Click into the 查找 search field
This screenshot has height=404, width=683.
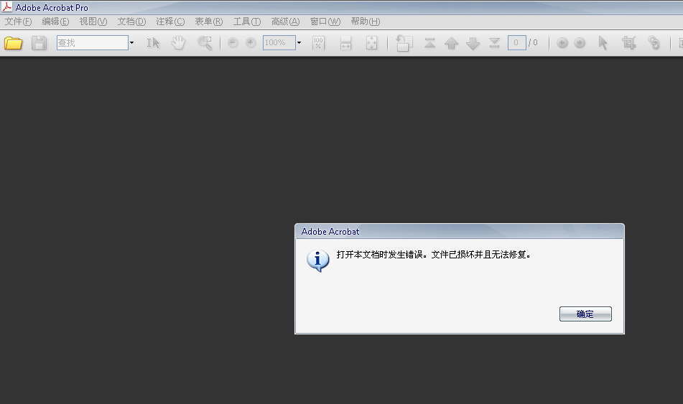click(x=93, y=42)
